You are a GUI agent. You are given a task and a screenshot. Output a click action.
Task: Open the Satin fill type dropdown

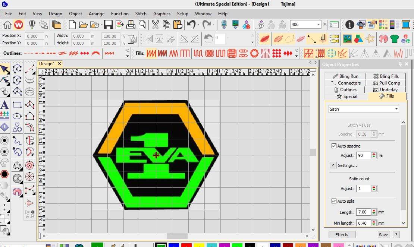tap(396, 109)
